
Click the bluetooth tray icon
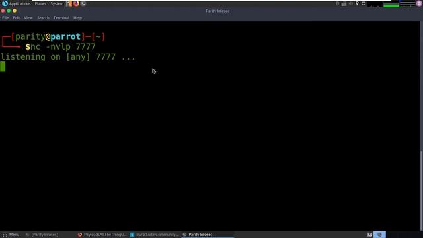point(337,3)
